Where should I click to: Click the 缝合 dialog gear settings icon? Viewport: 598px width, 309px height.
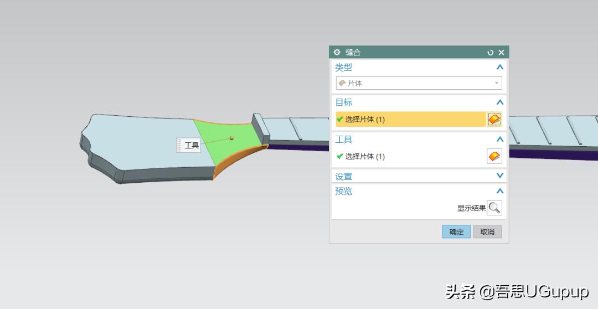337,52
